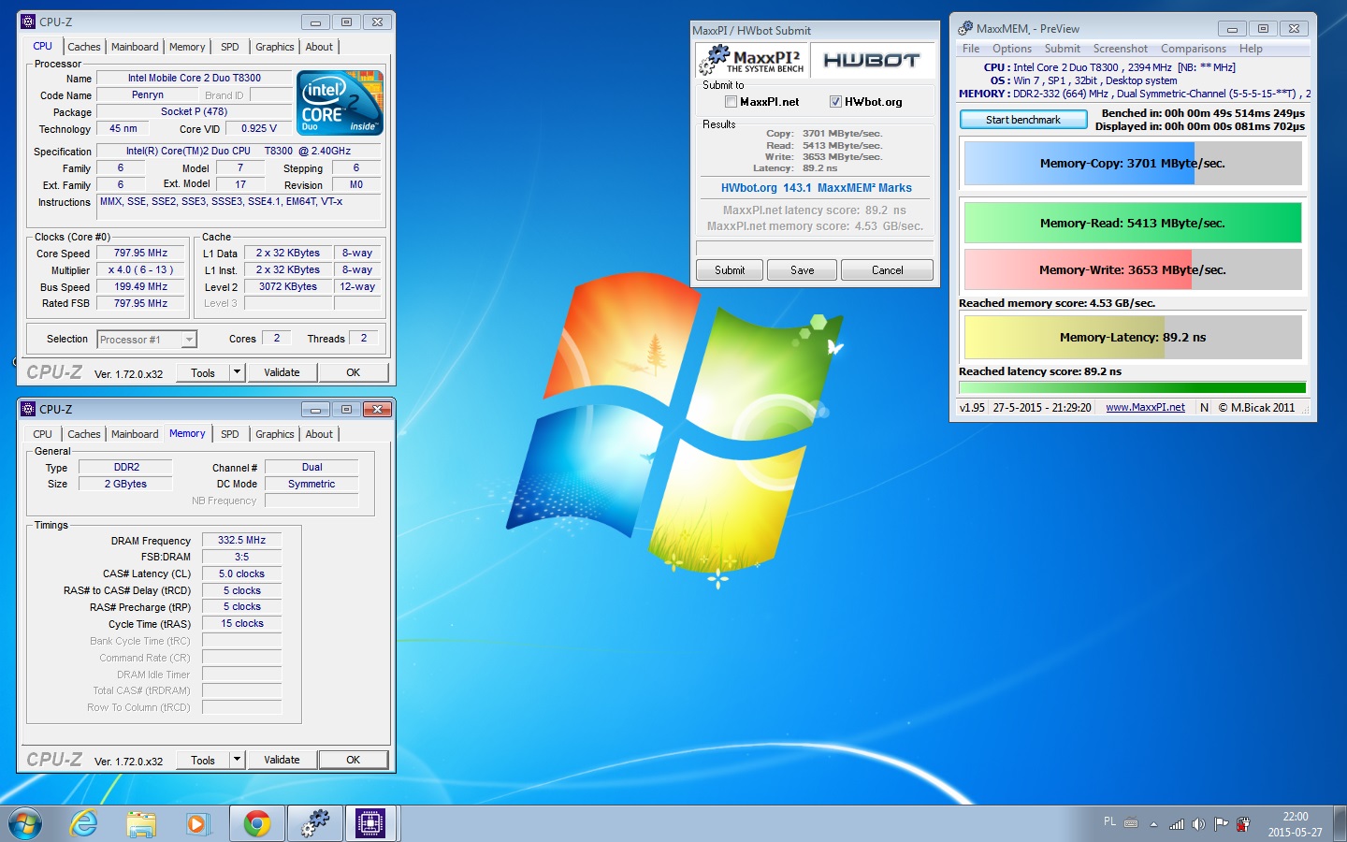Click the Memory-Read result bar
Viewport: 1347px width, 842px height.
click(x=1133, y=224)
